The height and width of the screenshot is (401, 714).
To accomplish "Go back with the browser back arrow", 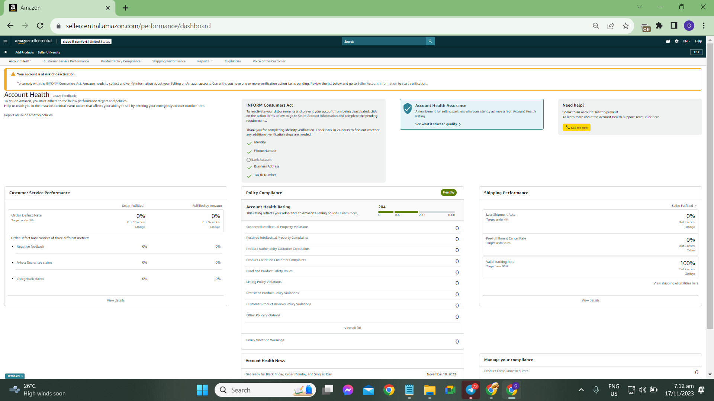I will 10,26.
